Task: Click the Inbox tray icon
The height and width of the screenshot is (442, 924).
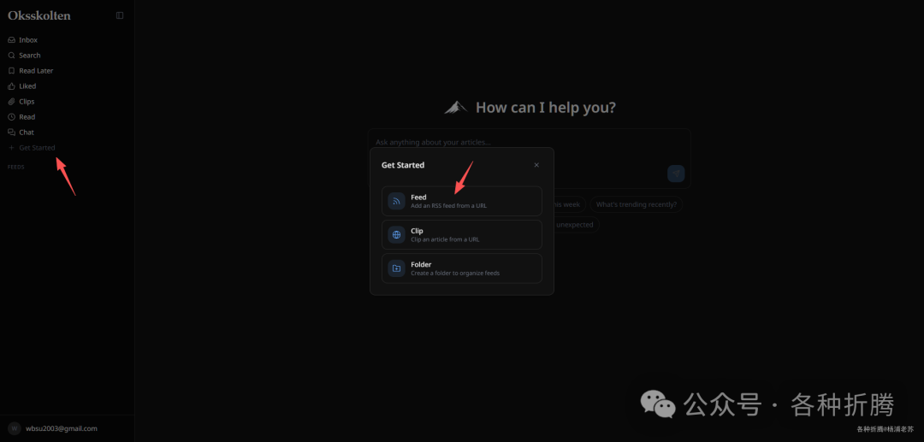Action: [x=11, y=40]
